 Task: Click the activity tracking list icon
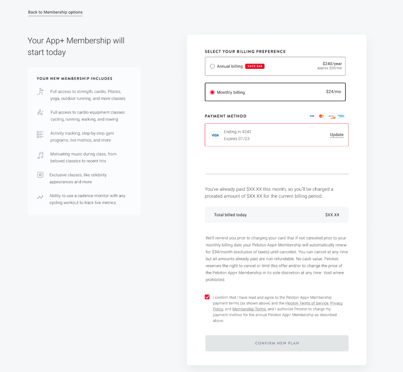click(x=40, y=134)
